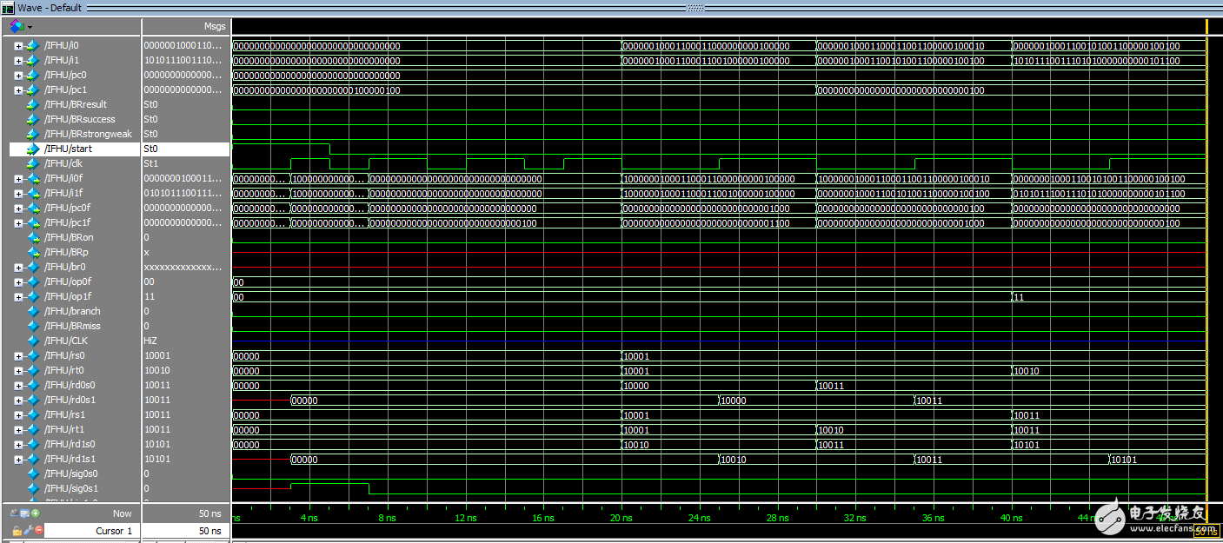Expand the /IFHU/pc1f bus signal
Screen dimensions: 1223x543
18,222
